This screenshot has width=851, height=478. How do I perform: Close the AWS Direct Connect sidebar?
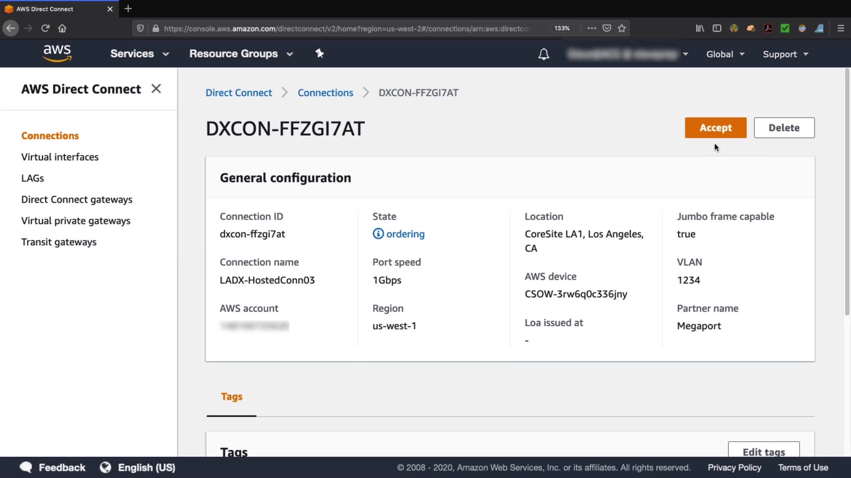pyautogui.click(x=156, y=89)
